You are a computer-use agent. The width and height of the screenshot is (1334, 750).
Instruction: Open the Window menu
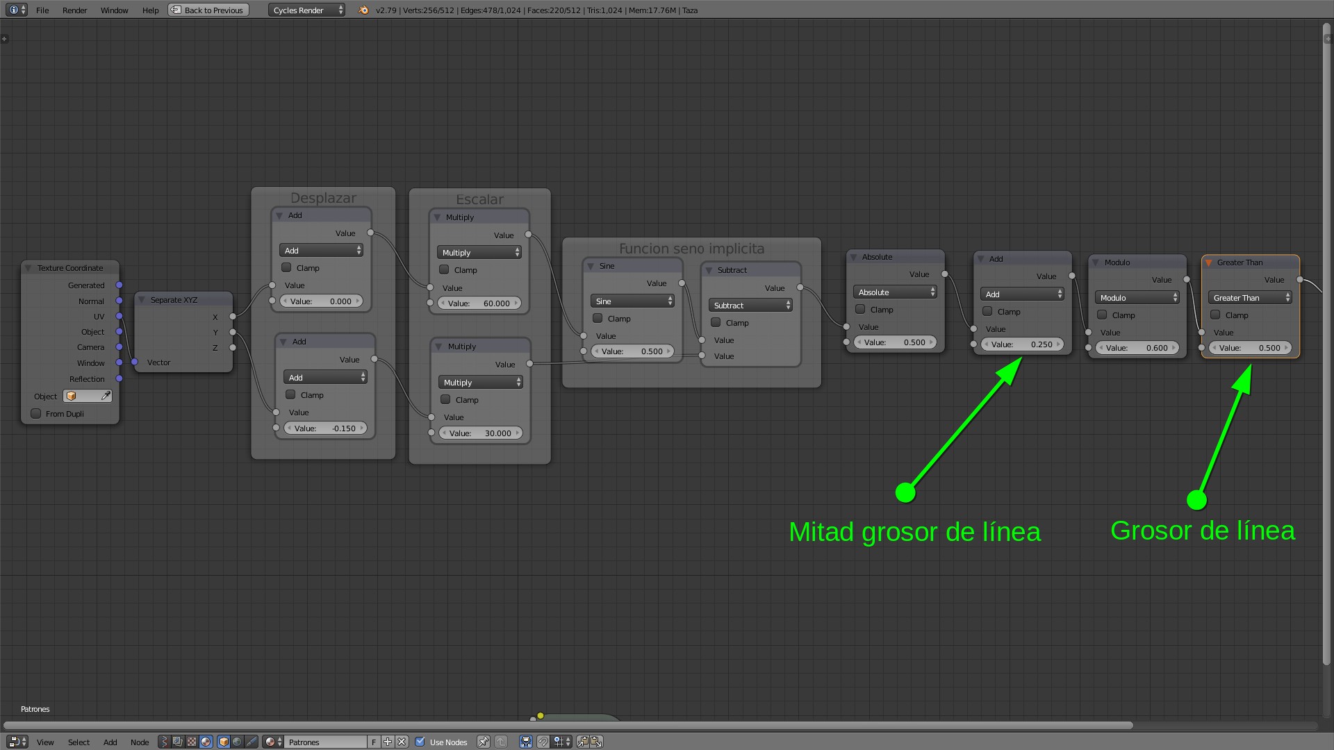pos(114,10)
